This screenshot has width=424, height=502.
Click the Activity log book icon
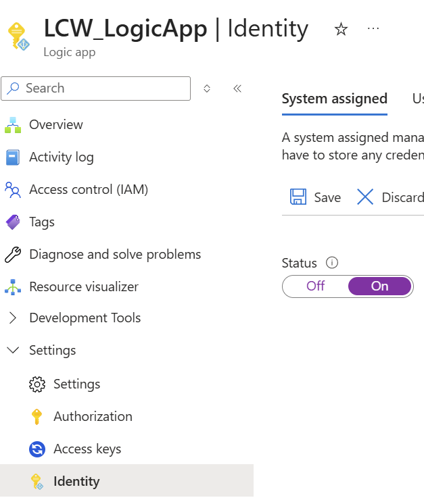coord(13,157)
